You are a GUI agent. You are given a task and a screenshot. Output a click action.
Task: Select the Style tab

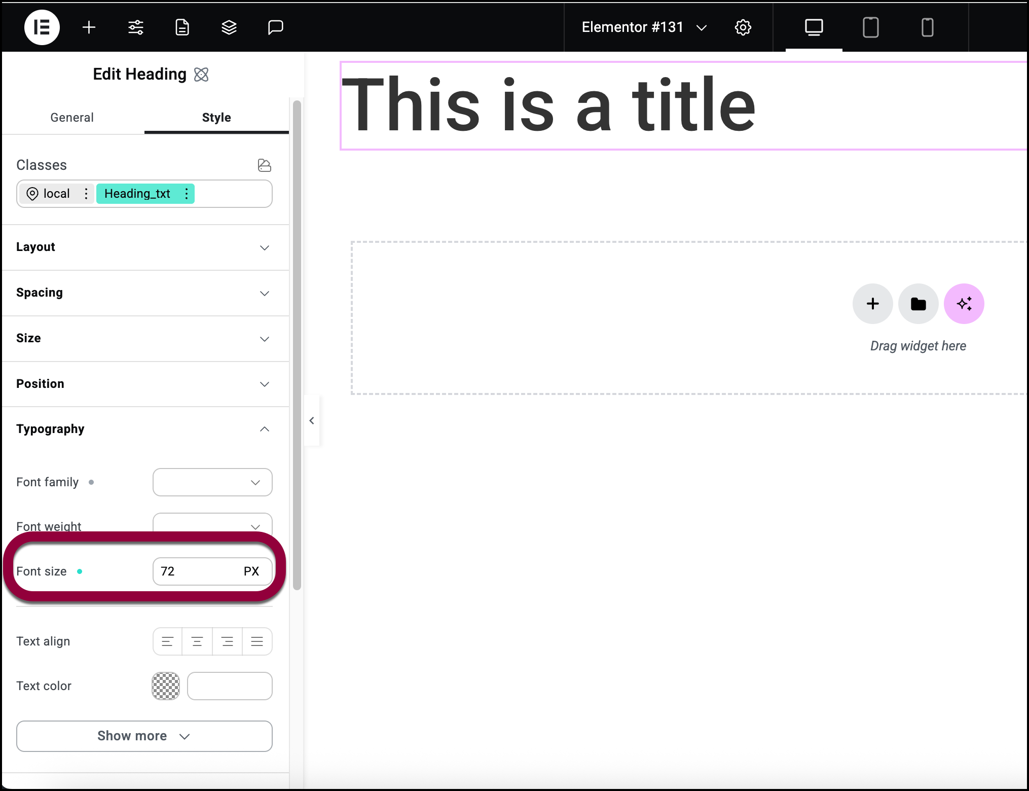tap(216, 118)
